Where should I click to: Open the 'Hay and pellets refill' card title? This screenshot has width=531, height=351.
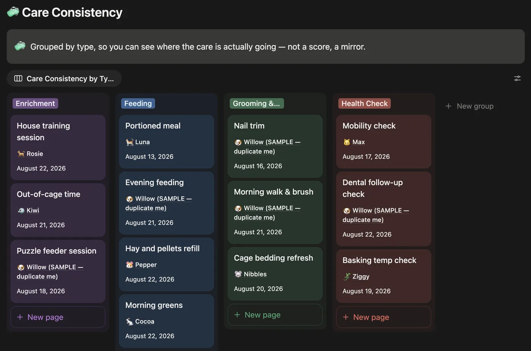(x=162, y=249)
